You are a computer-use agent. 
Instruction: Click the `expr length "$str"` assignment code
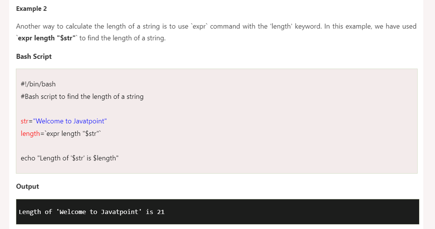tap(73, 133)
